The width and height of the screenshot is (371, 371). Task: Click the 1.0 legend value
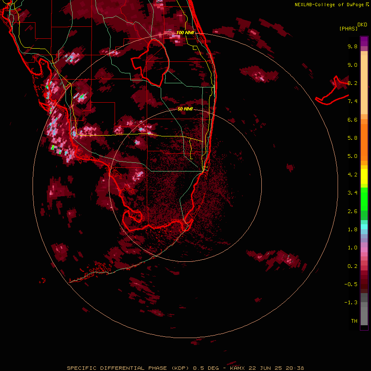(352, 248)
